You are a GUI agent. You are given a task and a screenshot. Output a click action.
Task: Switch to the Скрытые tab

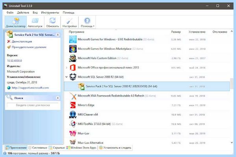[57, 148]
